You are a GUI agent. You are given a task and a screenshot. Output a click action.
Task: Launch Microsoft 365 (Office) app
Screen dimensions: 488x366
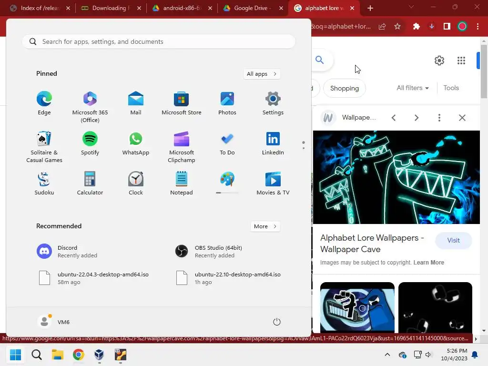90,107
